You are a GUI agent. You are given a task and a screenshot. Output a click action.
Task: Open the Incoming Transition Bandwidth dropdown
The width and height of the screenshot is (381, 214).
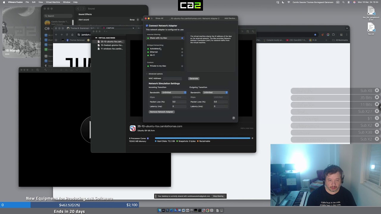pos(174,92)
